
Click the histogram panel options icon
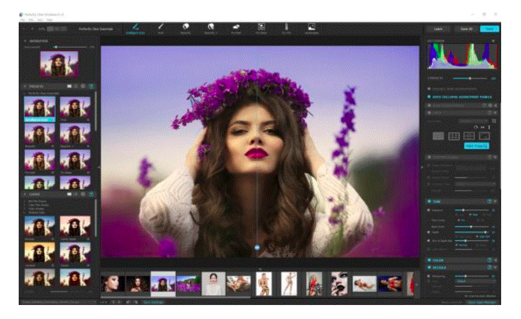click(494, 41)
